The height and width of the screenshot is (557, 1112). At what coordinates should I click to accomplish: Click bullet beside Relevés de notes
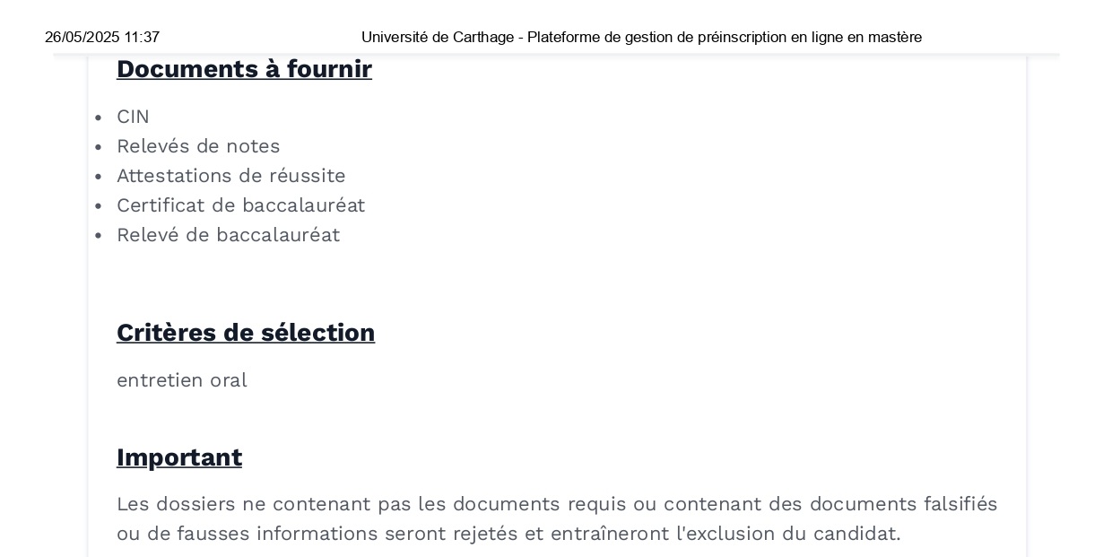tap(98, 147)
